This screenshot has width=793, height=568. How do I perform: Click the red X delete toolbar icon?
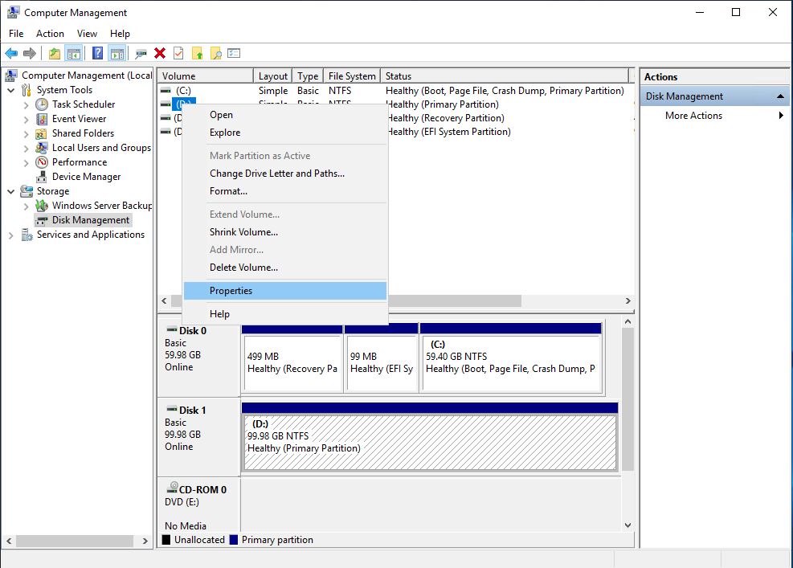pos(160,53)
